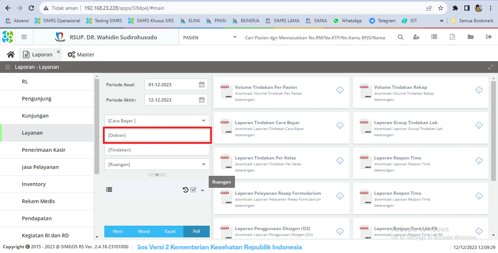Open the calendar picker for Periode Awal

click(x=202, y=85)
